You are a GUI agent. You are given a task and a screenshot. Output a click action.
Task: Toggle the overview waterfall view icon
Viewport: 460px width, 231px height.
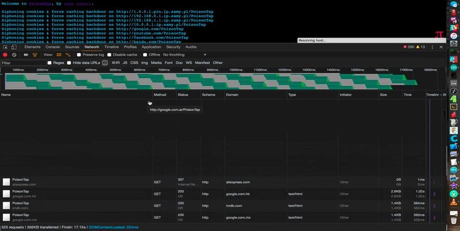68,55
